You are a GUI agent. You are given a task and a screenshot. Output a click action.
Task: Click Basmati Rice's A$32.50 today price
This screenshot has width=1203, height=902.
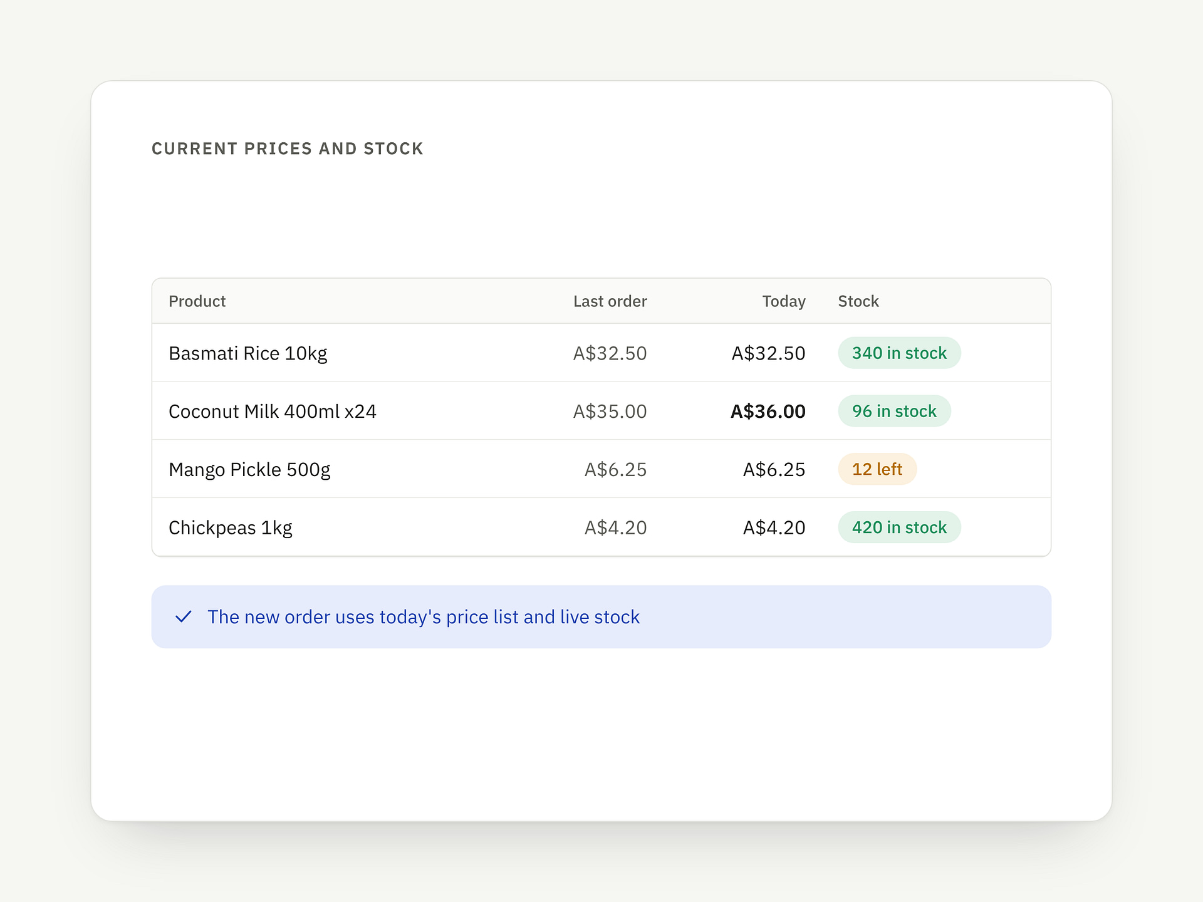click(x=768, y=353)
